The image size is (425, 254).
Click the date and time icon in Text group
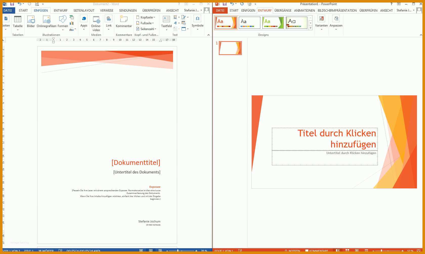184,23
